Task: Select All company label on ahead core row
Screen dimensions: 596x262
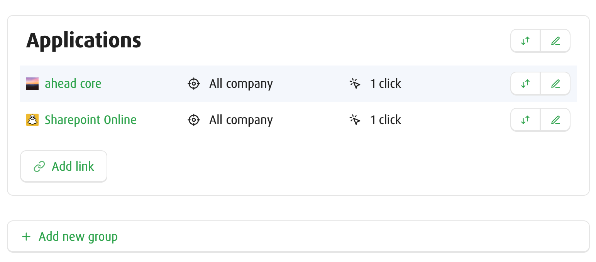Action: pos(240,83)
